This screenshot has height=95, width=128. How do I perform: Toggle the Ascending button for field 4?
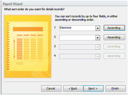click(114, 56)
